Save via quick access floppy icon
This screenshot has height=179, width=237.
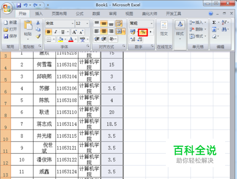click(x=19, y=5)
